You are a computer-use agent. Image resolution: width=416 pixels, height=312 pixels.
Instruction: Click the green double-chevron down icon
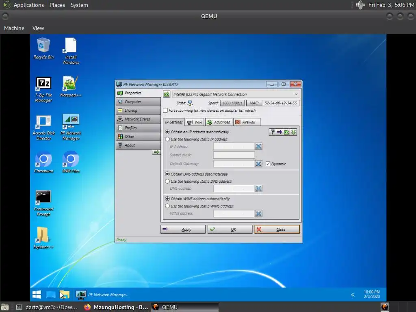pos(293,132)
